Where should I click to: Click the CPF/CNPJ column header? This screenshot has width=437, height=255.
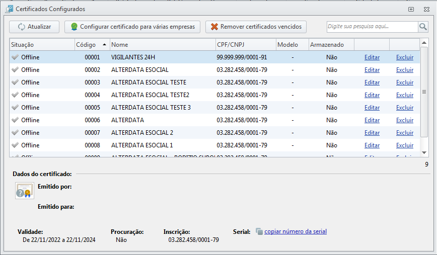pyautogui.click(x=246, y=45)
